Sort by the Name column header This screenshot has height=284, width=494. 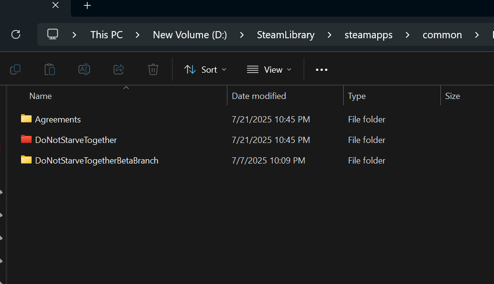pos(40,96)
